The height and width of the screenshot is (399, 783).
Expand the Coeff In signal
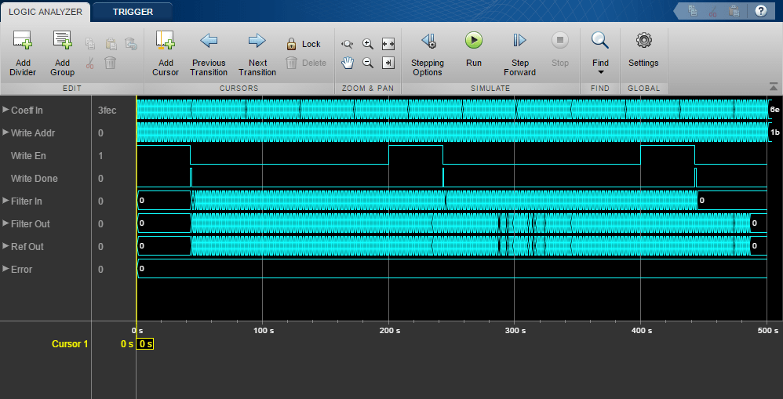[x=6, y=110]
